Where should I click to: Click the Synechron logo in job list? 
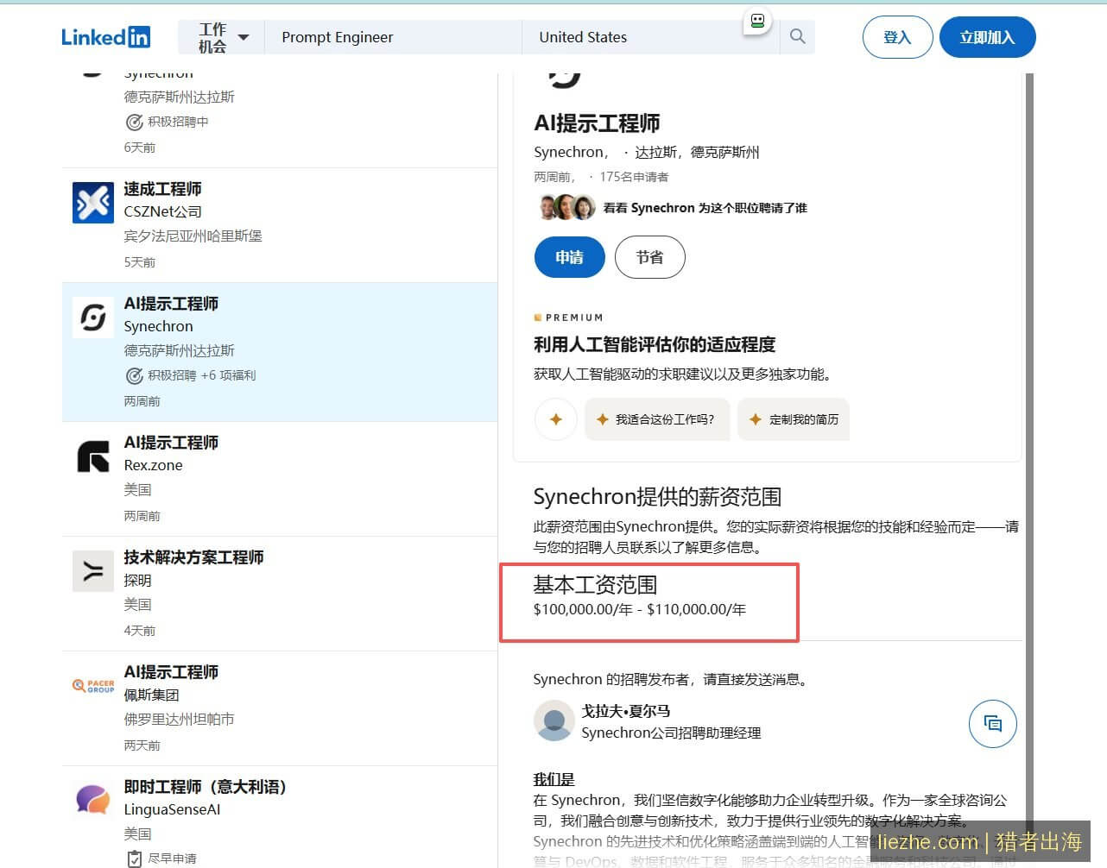[x=92, y=318]
